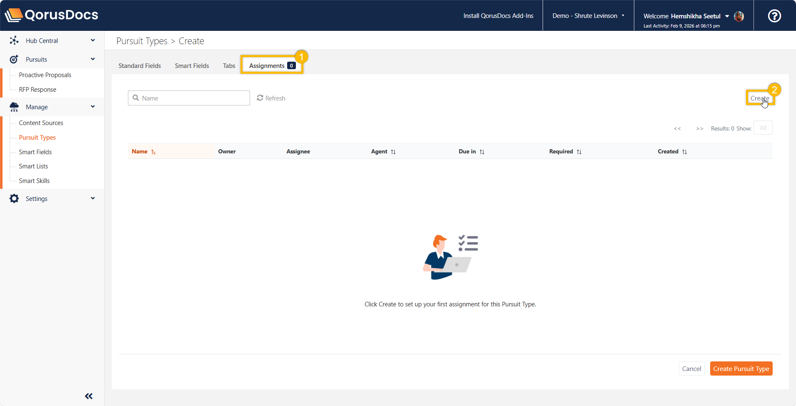796x406 pixels.
Task: Collapse sidebar with double-chevron icon
Action: coord(89,396)
